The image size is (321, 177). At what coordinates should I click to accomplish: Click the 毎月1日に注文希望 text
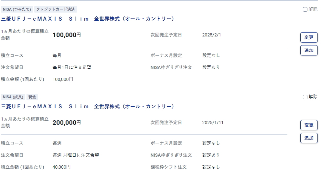[72, 67]
